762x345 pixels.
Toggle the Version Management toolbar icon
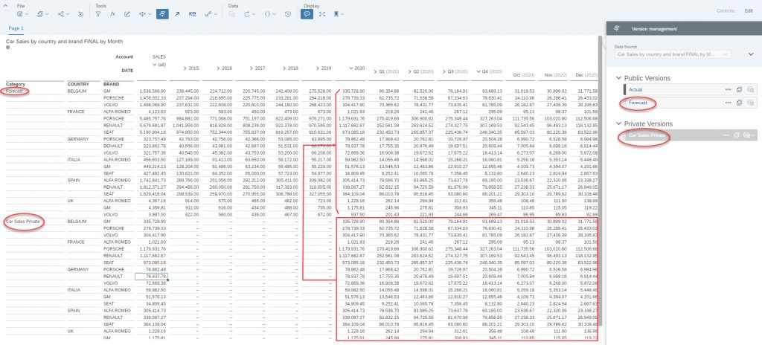(x=162, y=14)
